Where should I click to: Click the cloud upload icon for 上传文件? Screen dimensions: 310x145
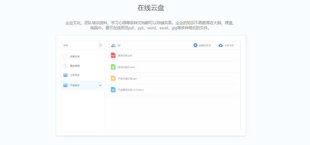(x=221, y=45)
